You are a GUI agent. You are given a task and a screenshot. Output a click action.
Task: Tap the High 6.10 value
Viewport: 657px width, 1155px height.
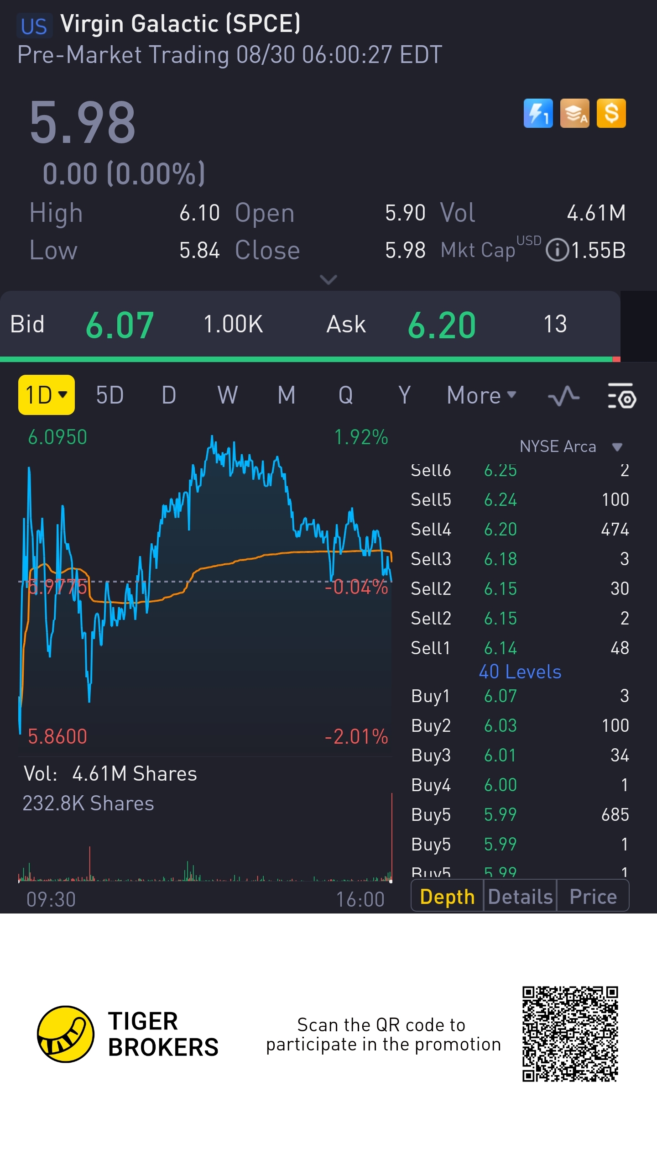click(199, 213)
